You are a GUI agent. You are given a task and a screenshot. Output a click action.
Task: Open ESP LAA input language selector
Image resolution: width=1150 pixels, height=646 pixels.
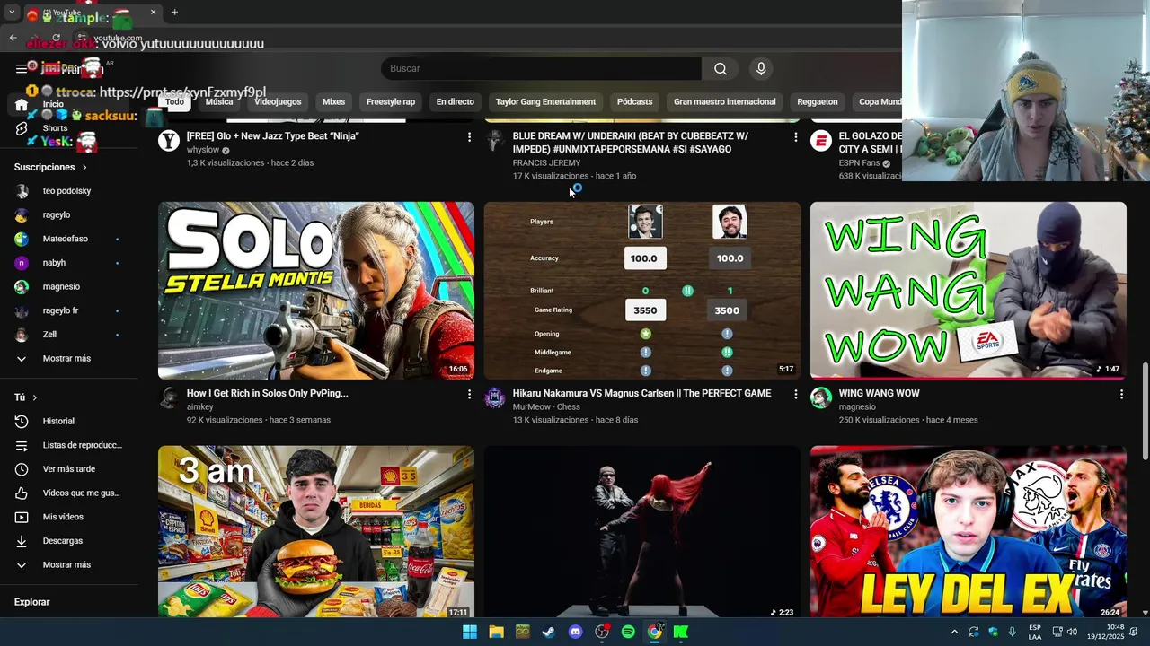click(1035, 632)
